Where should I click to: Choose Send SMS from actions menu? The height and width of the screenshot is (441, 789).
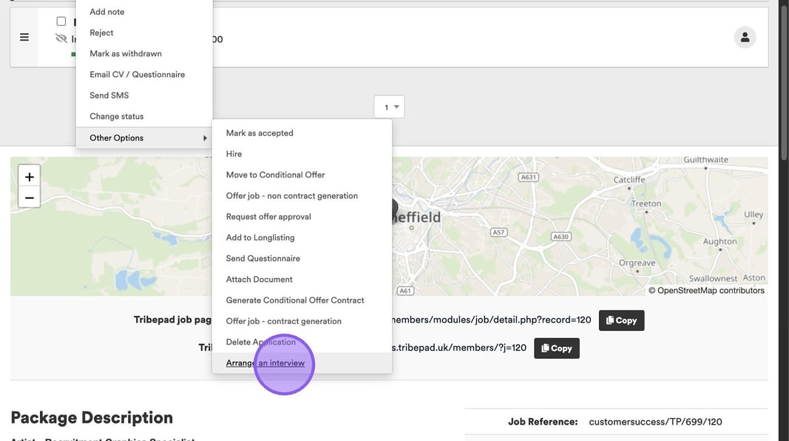tap(109, 95)
